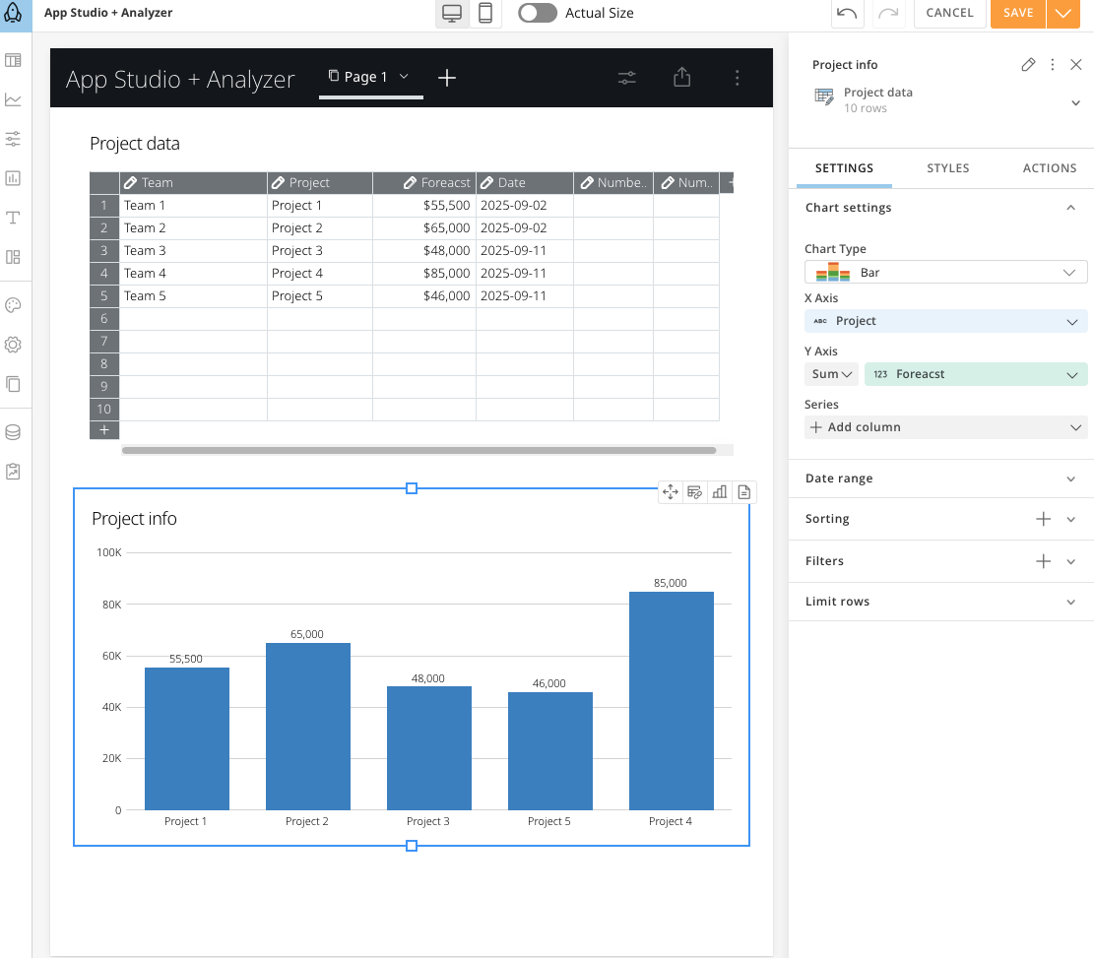Open the Chart Type dropdown showing Bar
Image resolution: width=1094 pixels, height=958 pixels.
coord(945,272)
